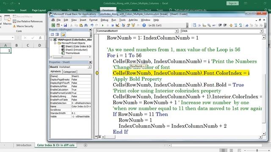Viewport: 271px width, 152px height.
Task: Click the Undo arrow in VBA toolbar
Action: (92, 25)
